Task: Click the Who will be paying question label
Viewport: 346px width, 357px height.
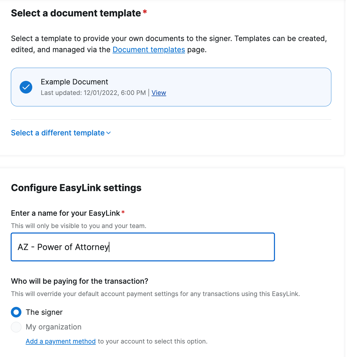Action: 79,281
